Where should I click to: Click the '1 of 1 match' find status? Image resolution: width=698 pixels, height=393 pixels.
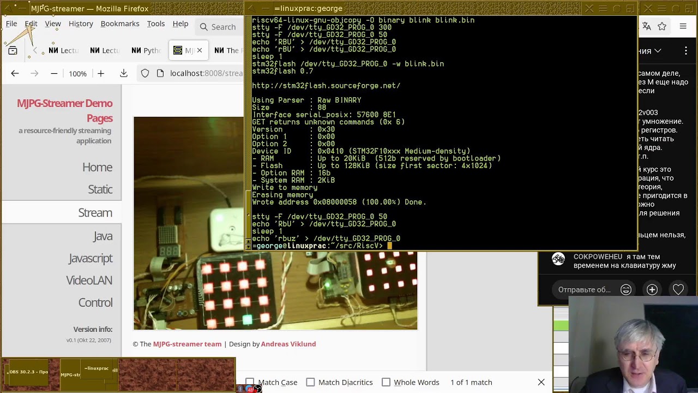(471, 382)
